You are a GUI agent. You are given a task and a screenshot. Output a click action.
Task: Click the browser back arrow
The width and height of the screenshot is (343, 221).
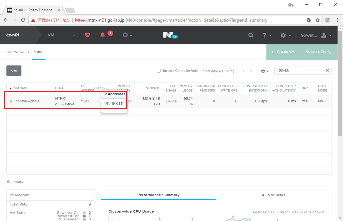[6, 20]
